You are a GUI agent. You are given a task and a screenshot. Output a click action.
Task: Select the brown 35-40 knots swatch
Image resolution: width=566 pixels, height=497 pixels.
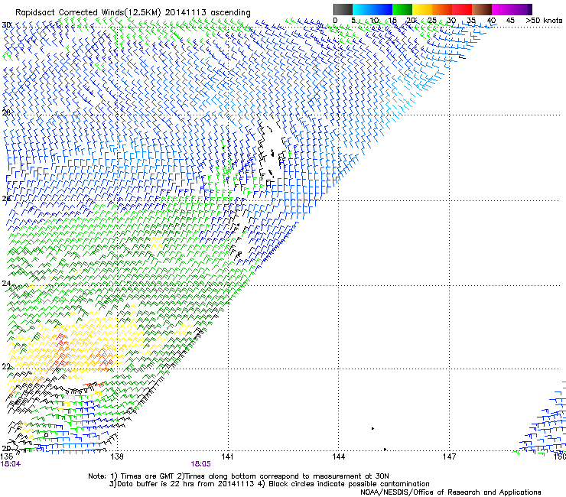pyautogui.click(x=482, y=9)
